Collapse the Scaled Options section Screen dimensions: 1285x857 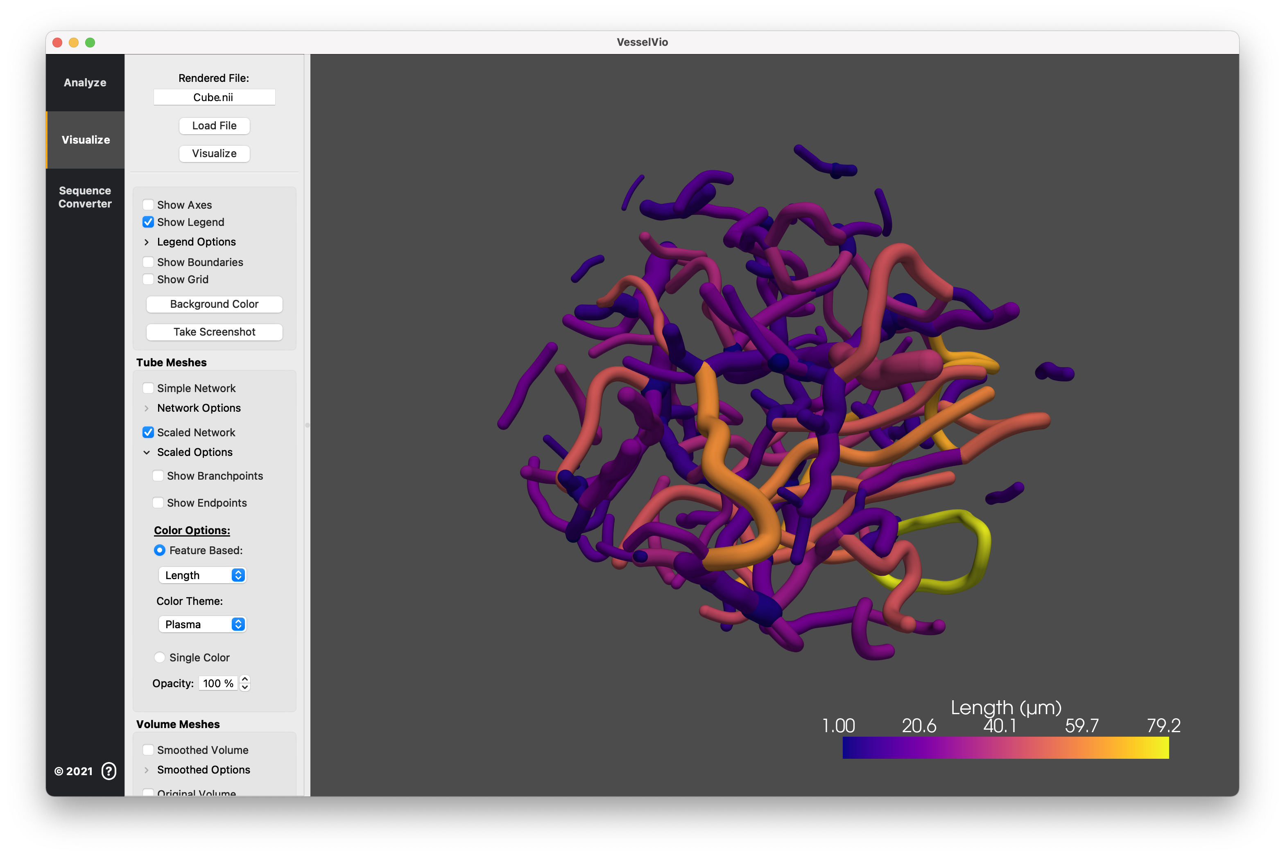[x=147, y=453]
